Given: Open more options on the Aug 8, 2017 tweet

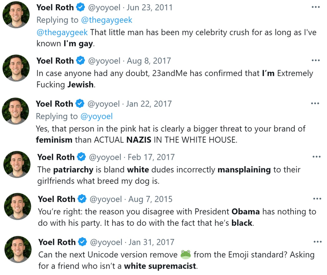Looking at the screenshot, I should tap(316, 61).
